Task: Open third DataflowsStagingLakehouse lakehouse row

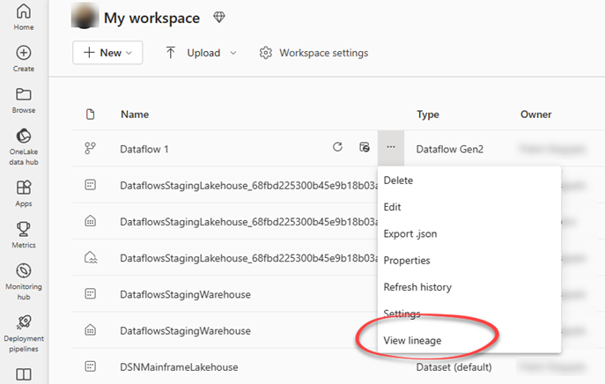Action: tap(249, 258)
